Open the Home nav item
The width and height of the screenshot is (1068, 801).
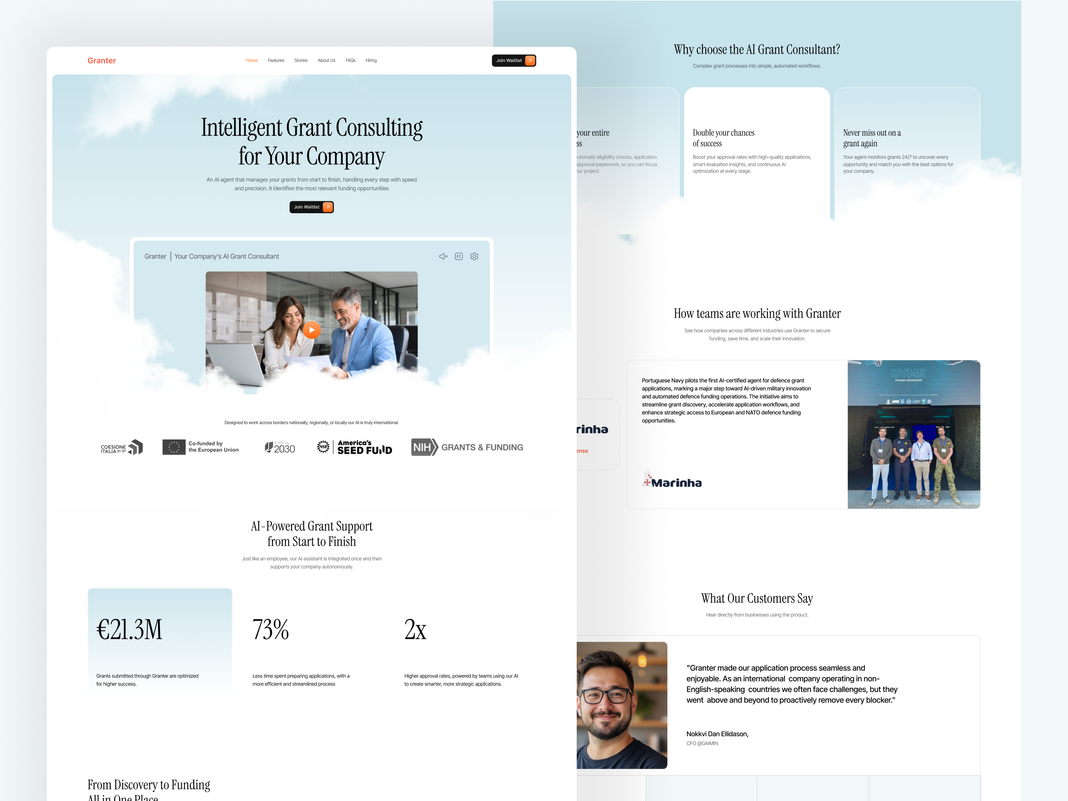click(252, 60)
